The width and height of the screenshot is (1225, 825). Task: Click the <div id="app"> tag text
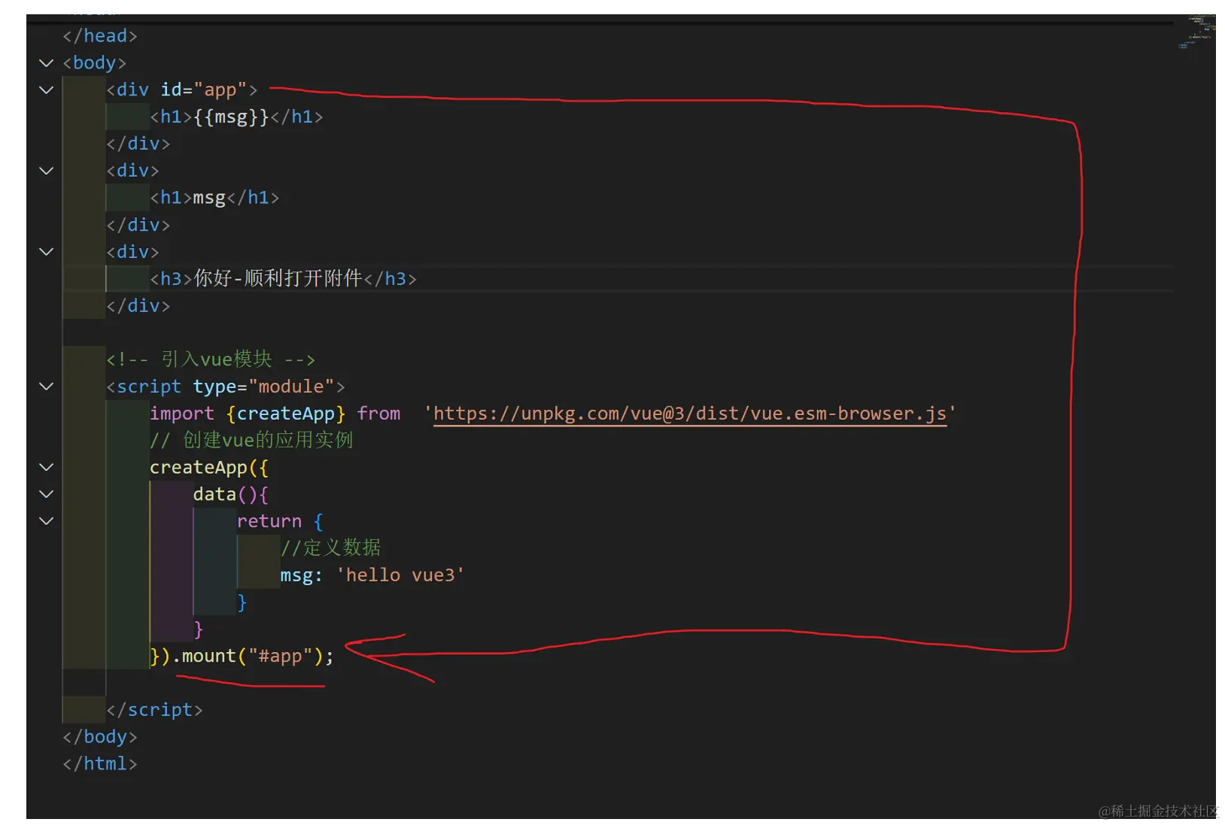click(x=182, y=90)
